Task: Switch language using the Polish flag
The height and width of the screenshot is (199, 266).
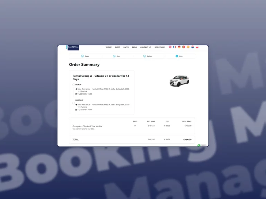Action: 197,47
